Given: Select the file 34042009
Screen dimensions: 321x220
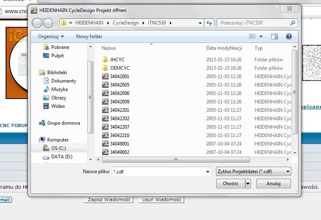Looking at the screenshot, I should (115, 101).
